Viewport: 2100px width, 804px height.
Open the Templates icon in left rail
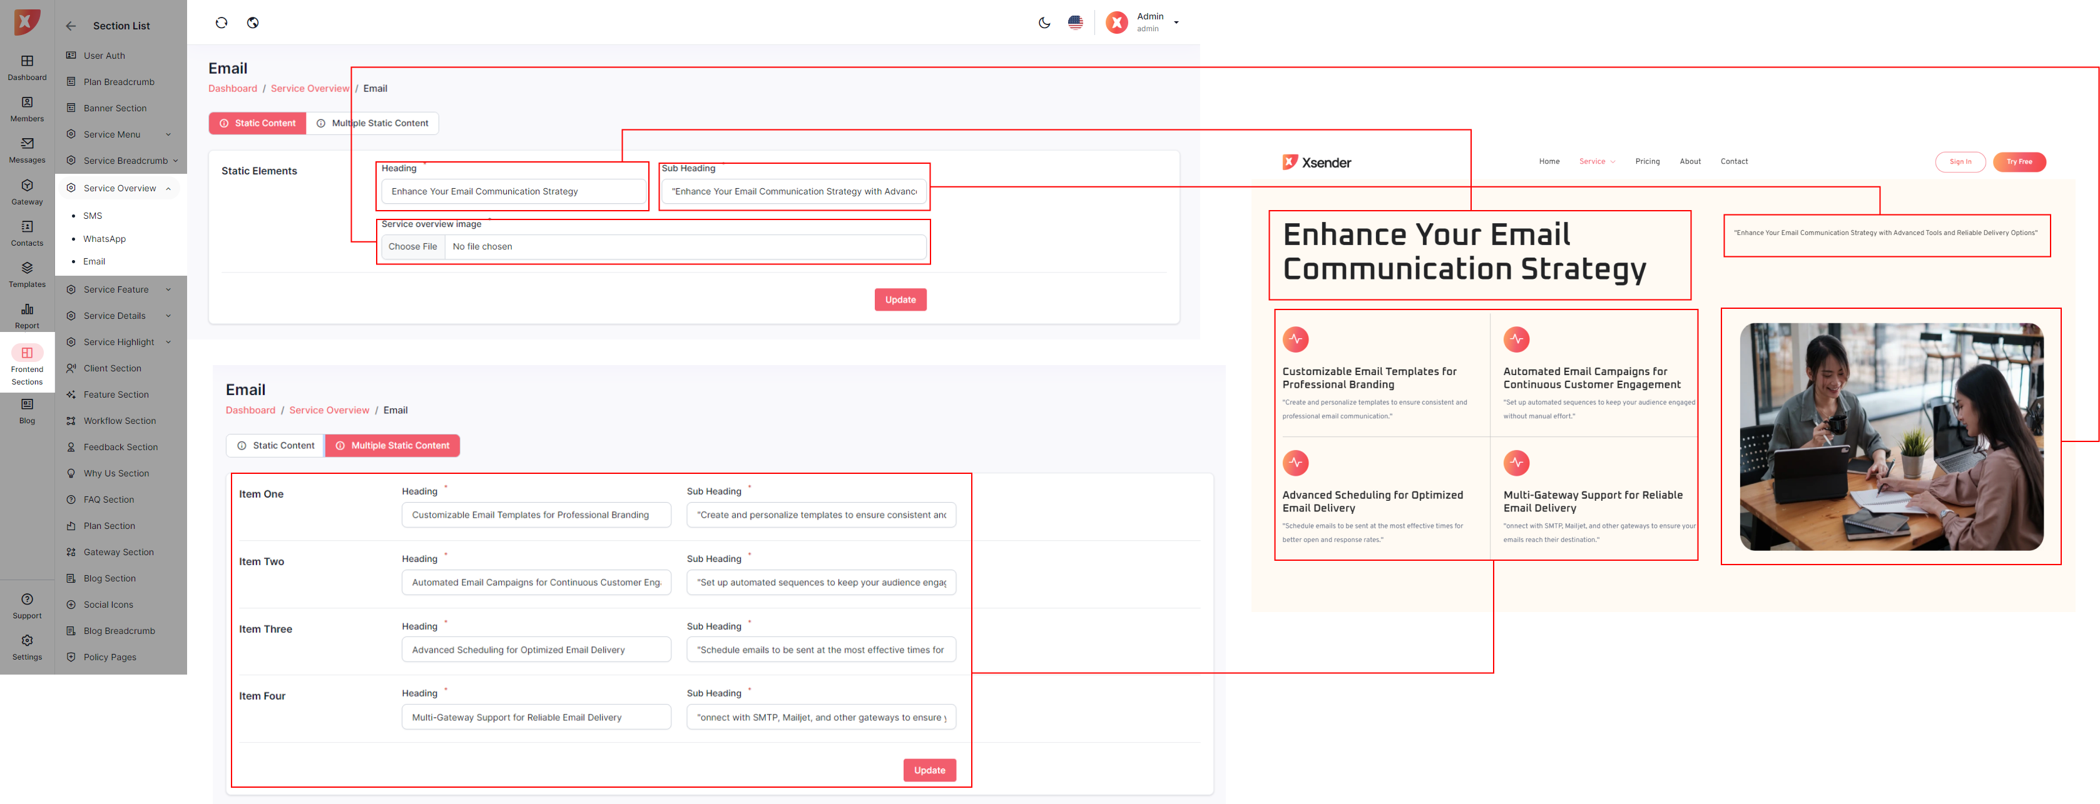pyautogui.click(x=27, y=269)
